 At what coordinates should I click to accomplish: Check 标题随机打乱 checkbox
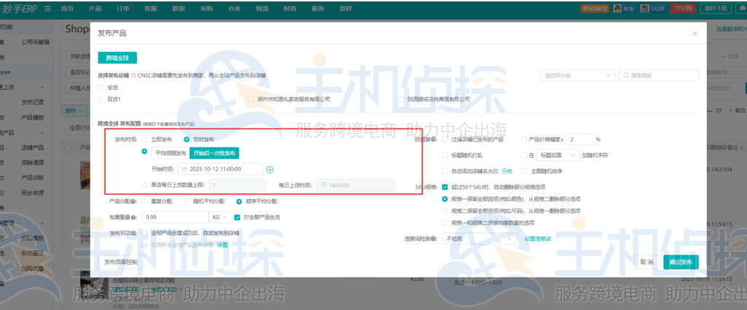coord(445,155)
